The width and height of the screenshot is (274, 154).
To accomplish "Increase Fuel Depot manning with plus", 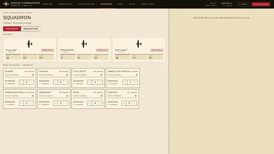I will click(100, 82).
